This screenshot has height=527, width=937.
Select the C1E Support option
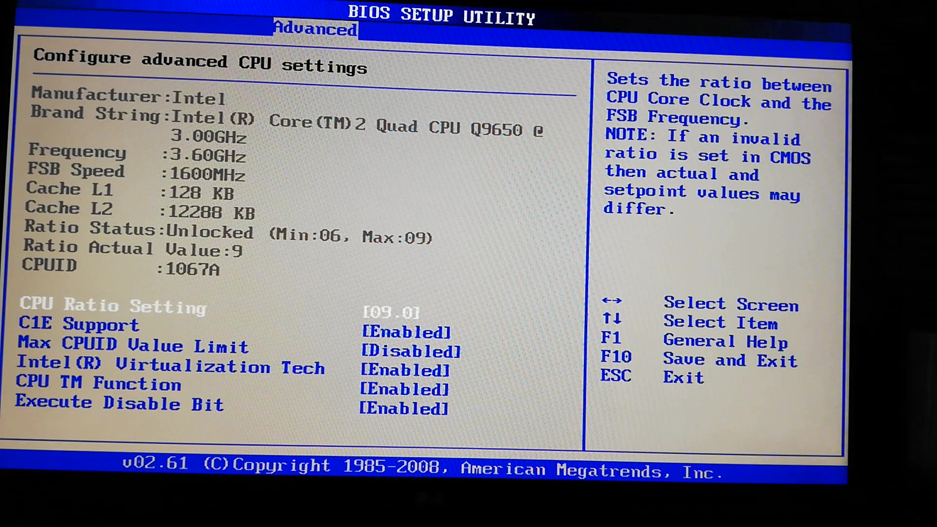[79, 324]
